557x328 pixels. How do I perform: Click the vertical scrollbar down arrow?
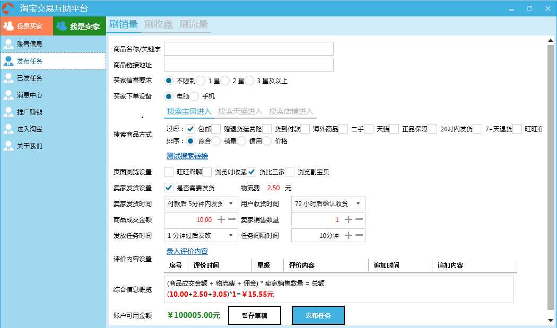click(551, 321)
